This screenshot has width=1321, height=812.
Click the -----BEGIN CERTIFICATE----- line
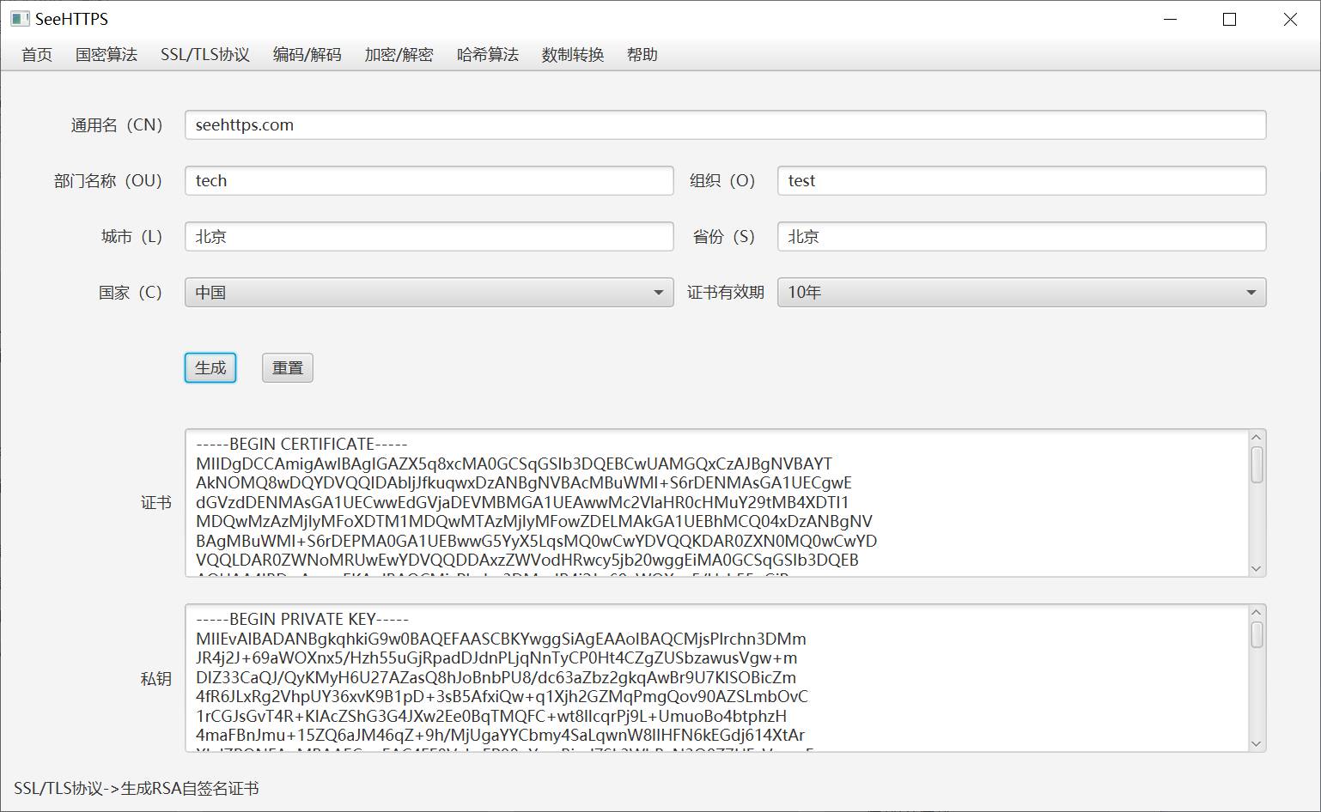click(x=301, y=444)
